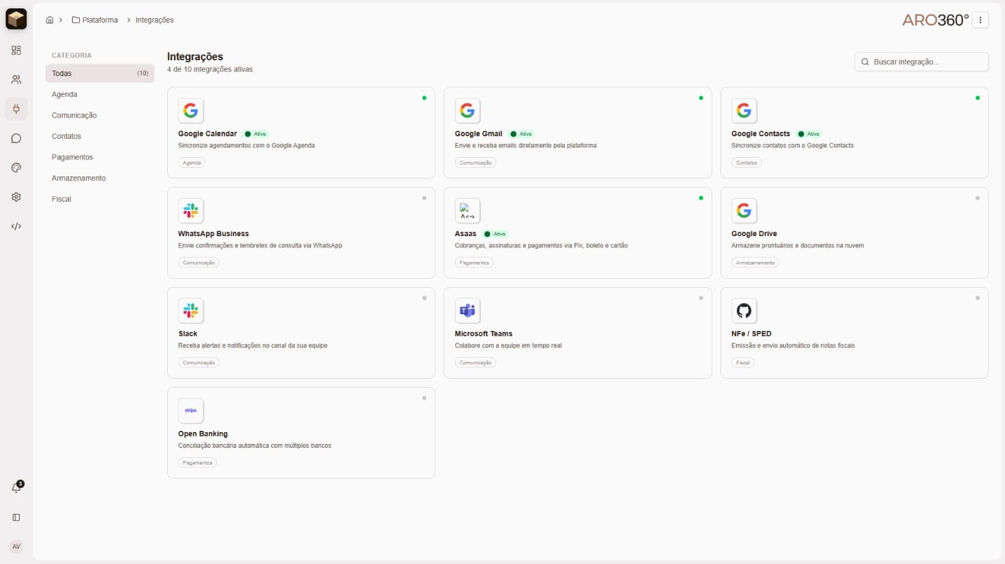Click the gray status dot on Google Drive card
The image size is (1005, 564).
977,198
